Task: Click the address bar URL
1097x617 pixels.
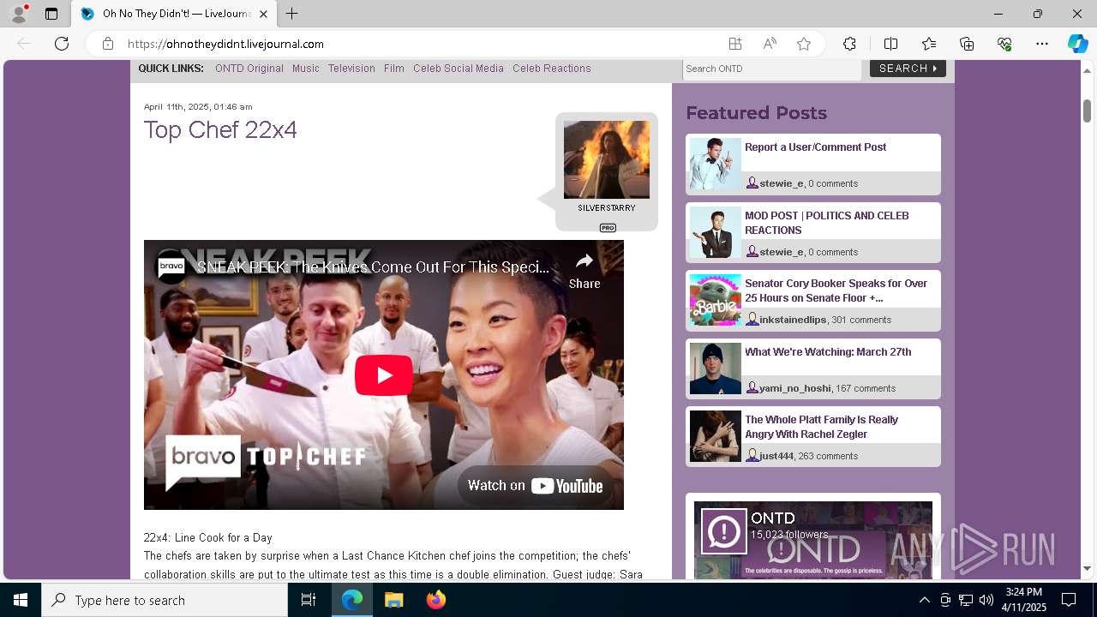Action: tap(225, 44)
